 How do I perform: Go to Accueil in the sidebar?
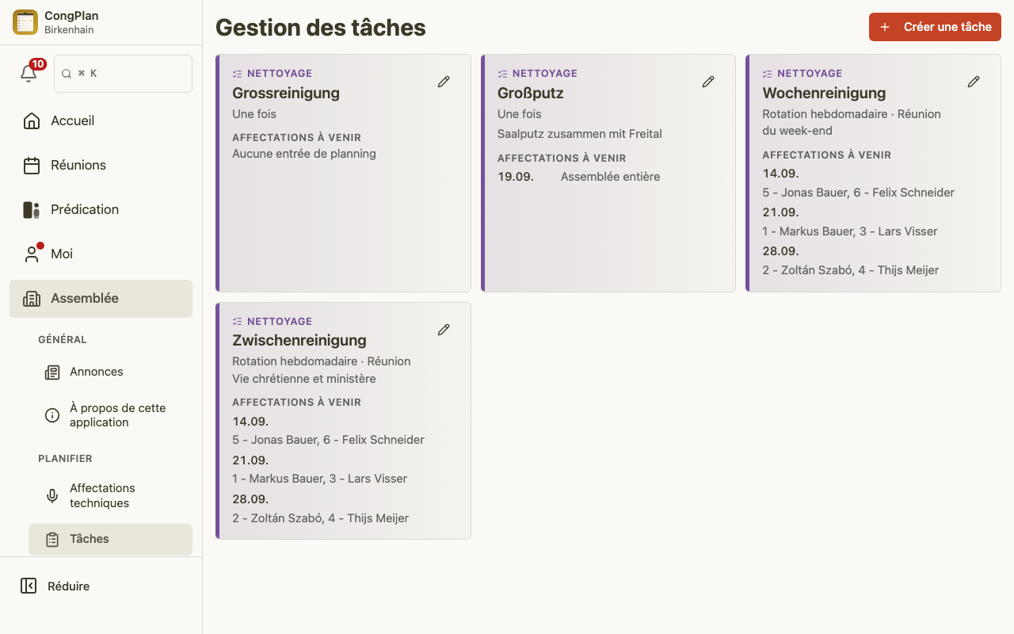click(101, 120)
